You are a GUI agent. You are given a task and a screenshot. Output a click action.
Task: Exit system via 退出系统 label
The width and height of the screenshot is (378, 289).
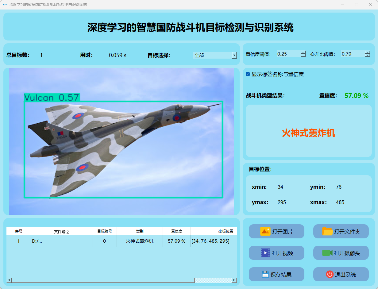[x=345, y=275]
